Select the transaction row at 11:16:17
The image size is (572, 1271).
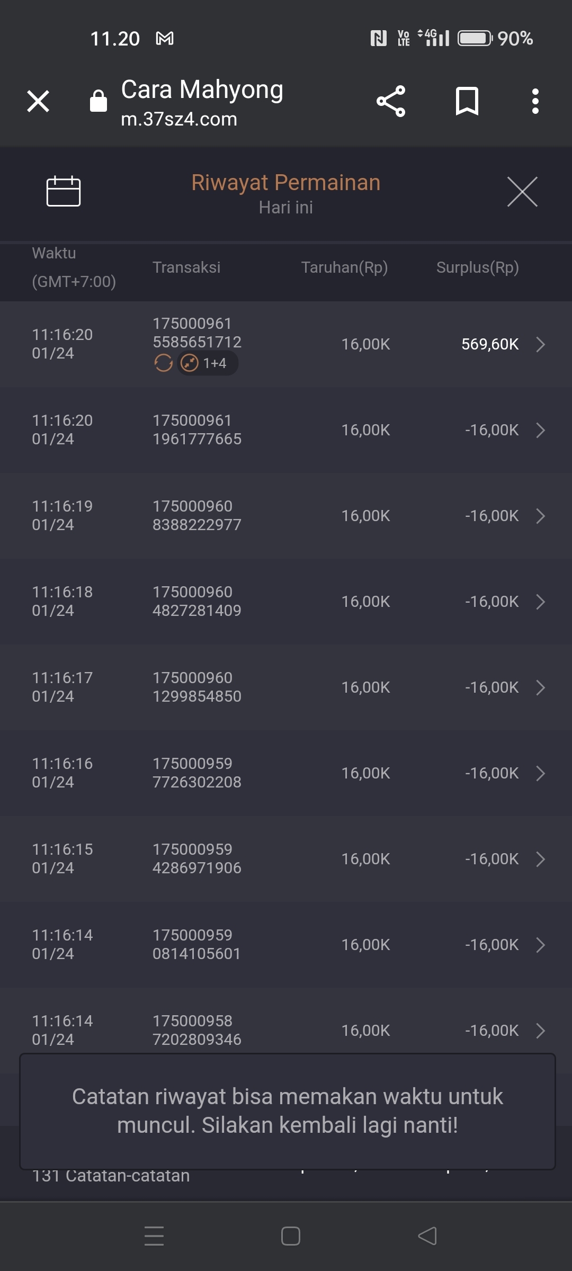tap(286, 687)
